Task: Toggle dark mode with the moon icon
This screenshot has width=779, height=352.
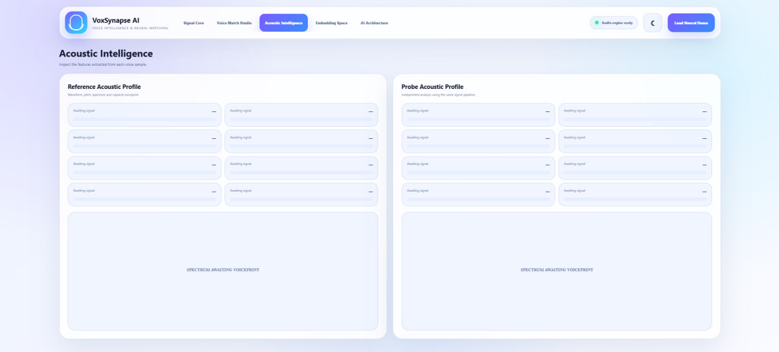Action: (652, 23)
